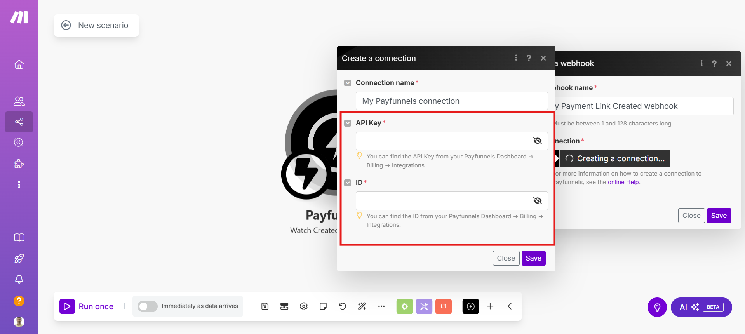Open Connections puzzle icon in sidebar

point(19,164)
